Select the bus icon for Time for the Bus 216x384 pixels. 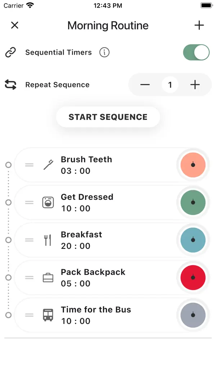[48, 315]
